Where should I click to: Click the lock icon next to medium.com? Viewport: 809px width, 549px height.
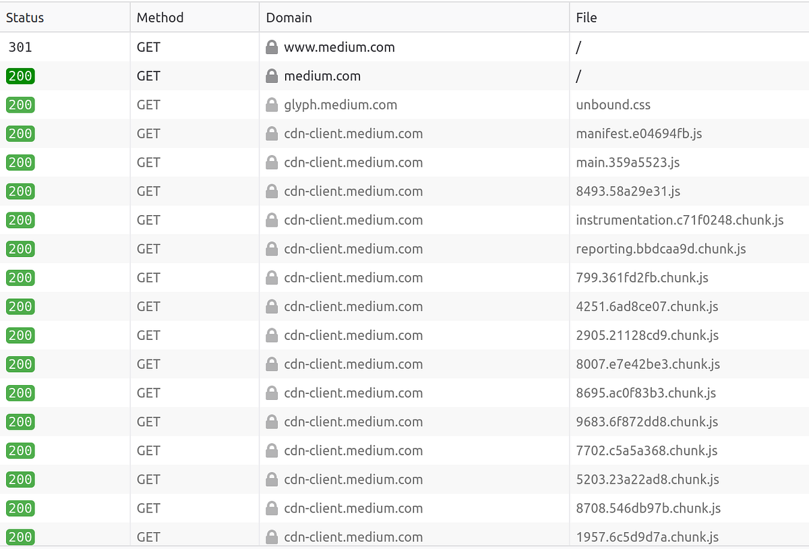[x=272, y=76]
